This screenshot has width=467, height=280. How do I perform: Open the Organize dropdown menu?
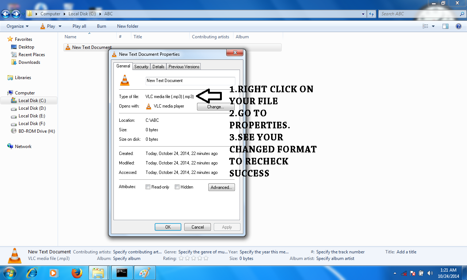click(17, 26)
